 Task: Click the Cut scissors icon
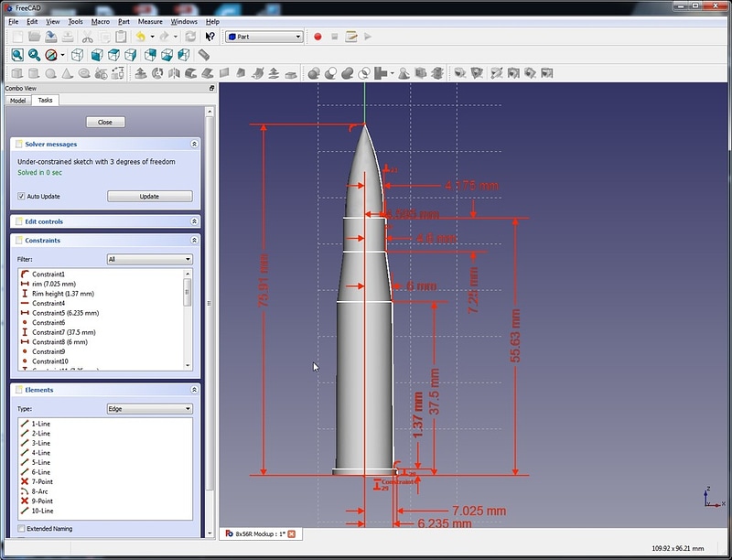pyautogui.click(x=87, y=37)
